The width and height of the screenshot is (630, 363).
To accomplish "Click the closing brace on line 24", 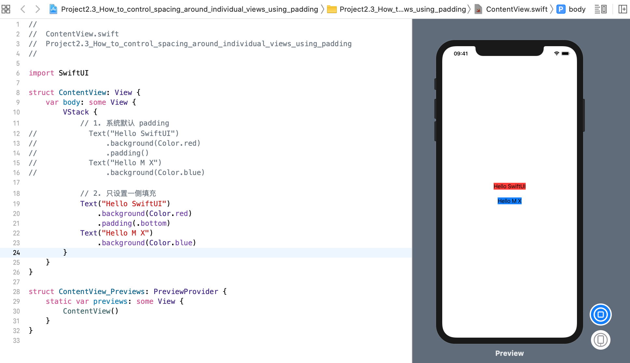I will 65,252.
